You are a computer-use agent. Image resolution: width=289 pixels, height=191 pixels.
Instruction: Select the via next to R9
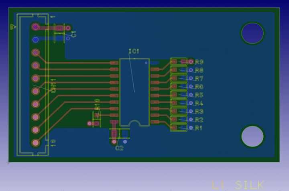click(191, 61)
